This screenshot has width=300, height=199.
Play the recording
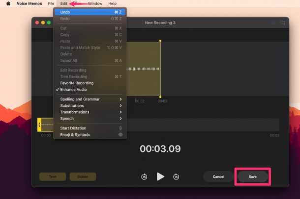[x=160, y=176]
